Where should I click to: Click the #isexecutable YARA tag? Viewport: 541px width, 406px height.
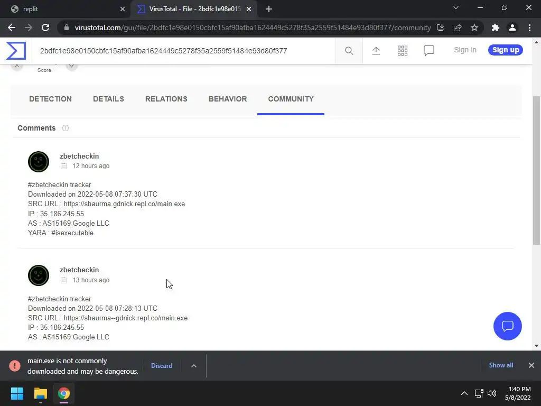pos(72,233)
